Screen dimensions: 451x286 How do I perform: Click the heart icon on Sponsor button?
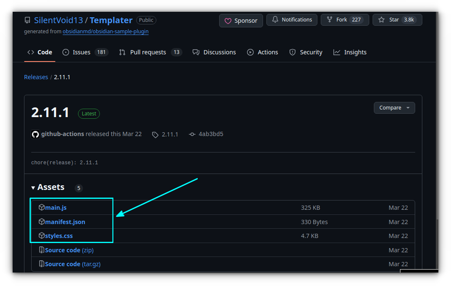pyautogui.click(x=228, y=21)
